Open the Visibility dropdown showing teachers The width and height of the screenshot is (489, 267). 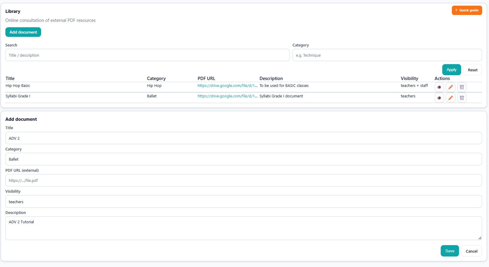[244, 202]
